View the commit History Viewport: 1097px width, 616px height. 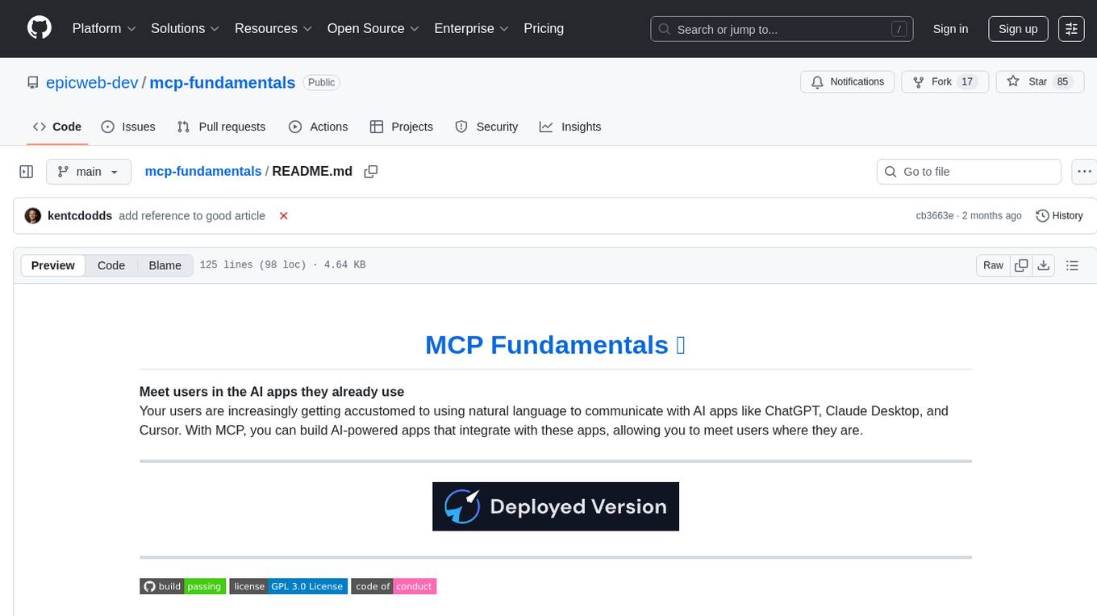[x=1059, y=216]
